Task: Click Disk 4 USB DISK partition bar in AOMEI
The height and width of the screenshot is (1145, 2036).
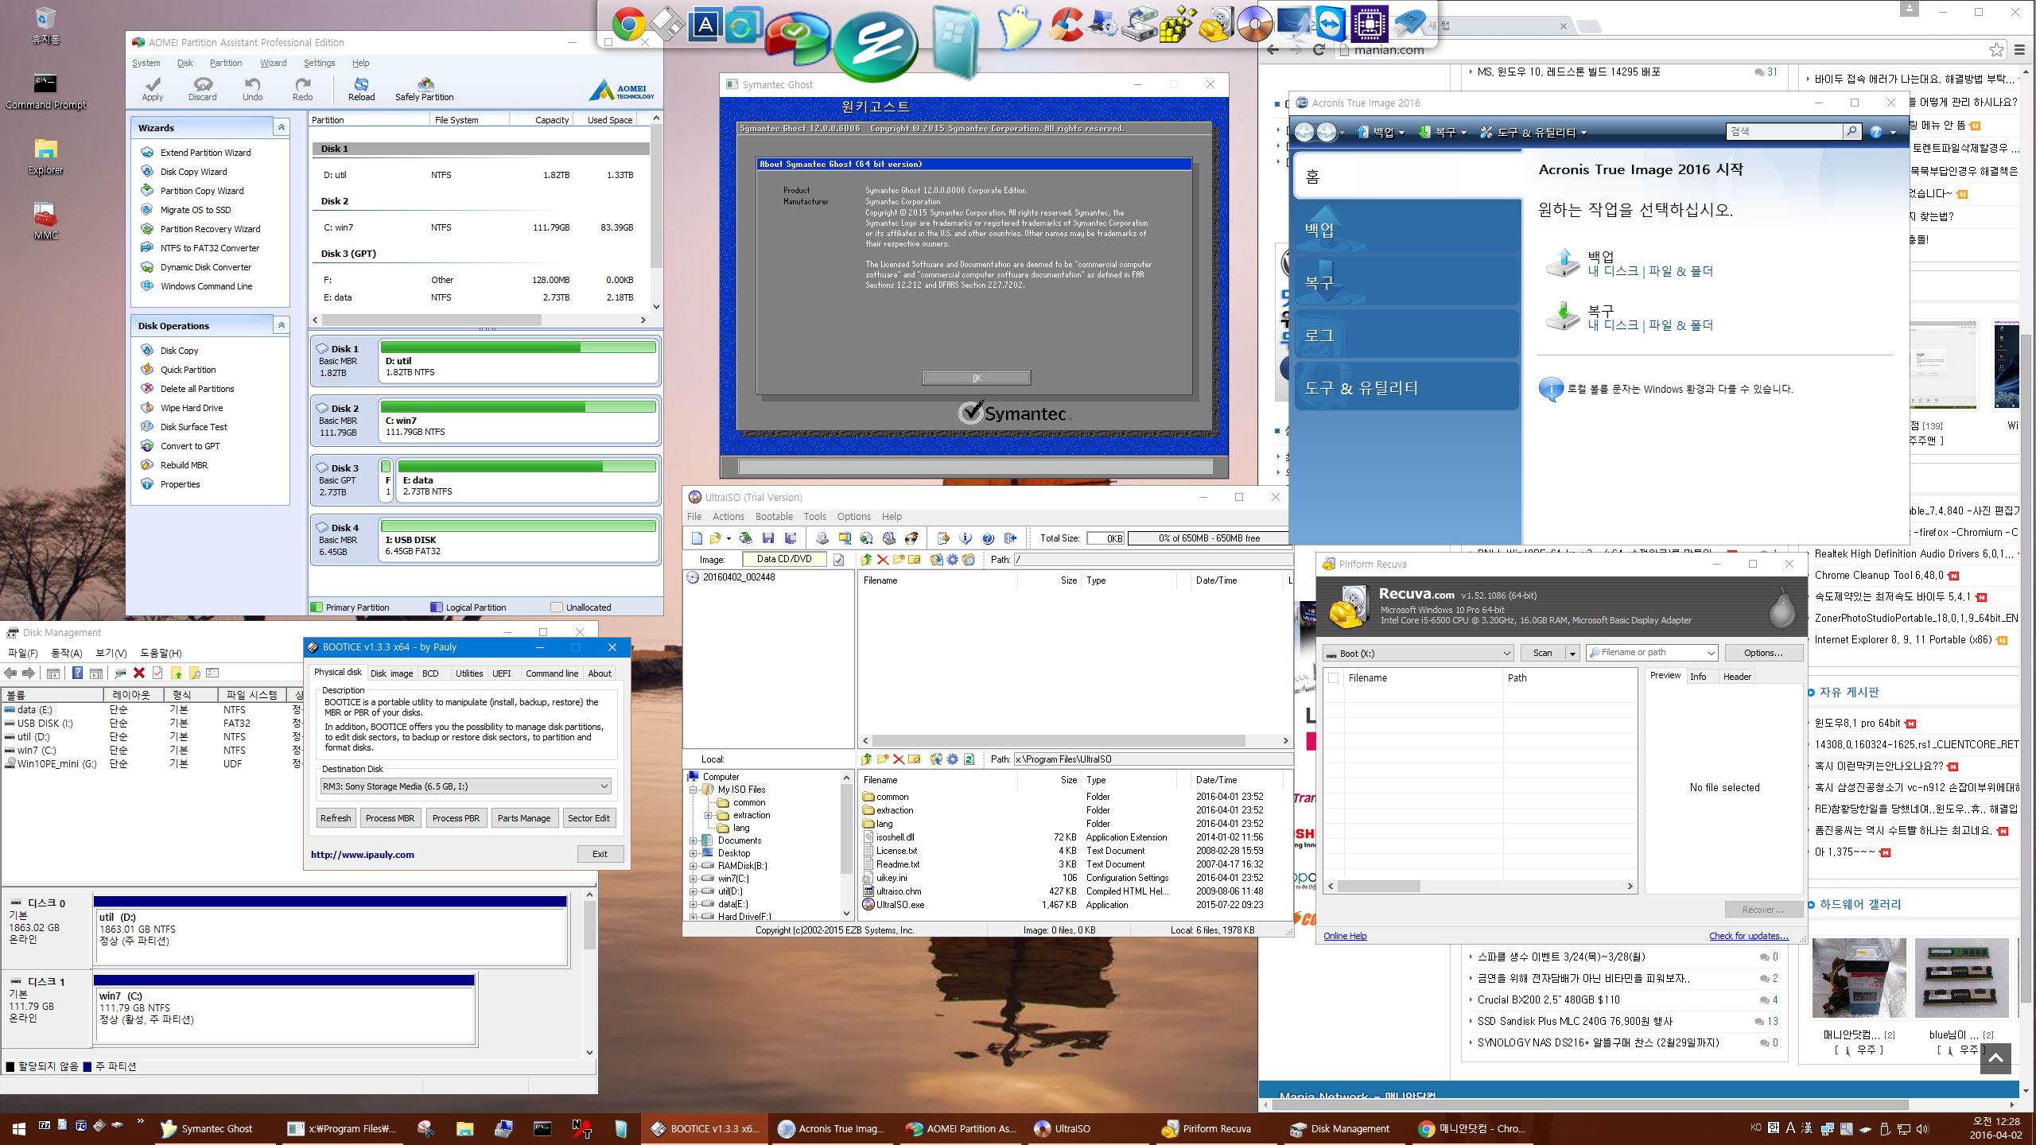Action: click(x=519, y=539)
